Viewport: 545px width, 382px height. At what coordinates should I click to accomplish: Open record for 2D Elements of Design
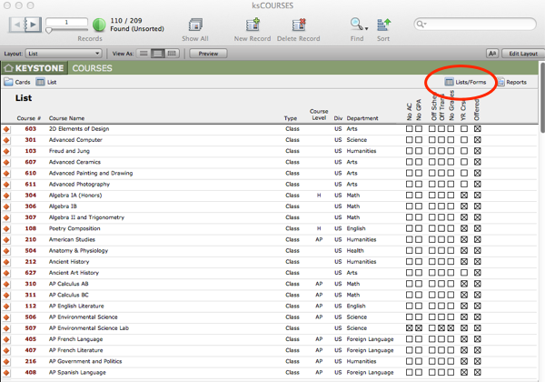[x=7, y=129]
